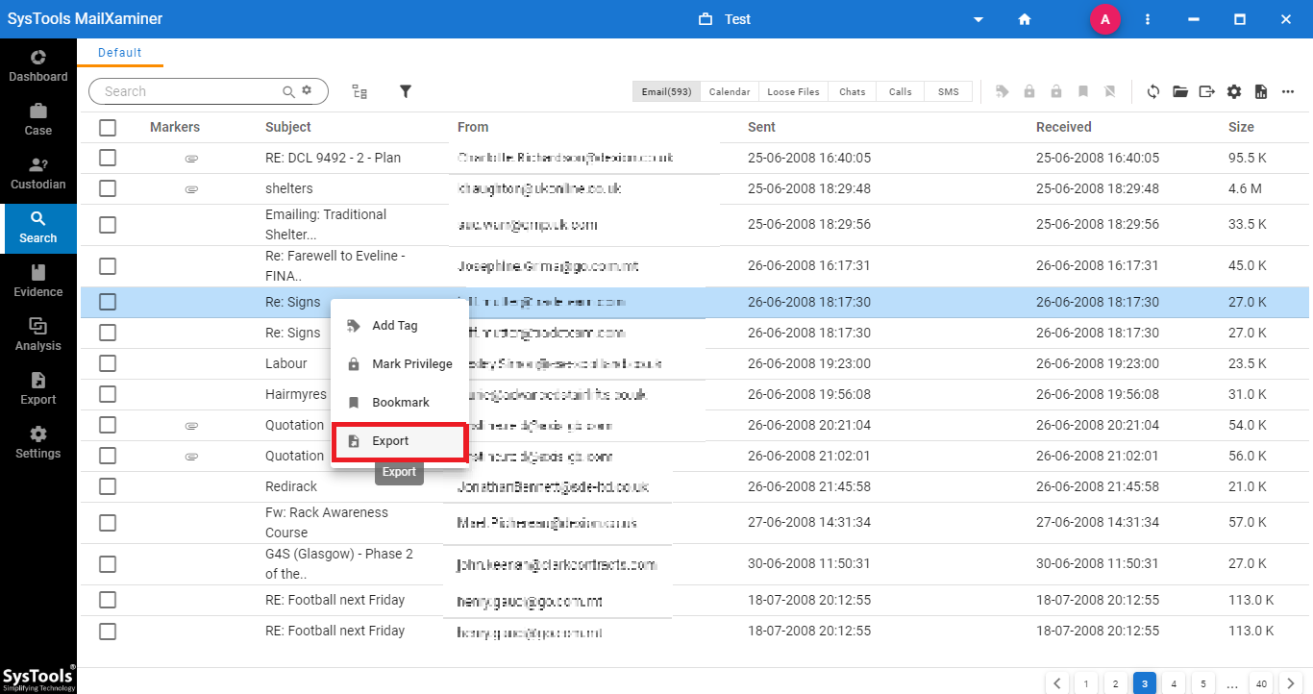Open the Dashboard sidebar item
1313x694 pixels.
(x=38, y=65)
